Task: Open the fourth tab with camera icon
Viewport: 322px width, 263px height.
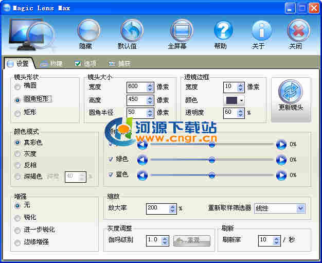Action: (x=119, y=64)
